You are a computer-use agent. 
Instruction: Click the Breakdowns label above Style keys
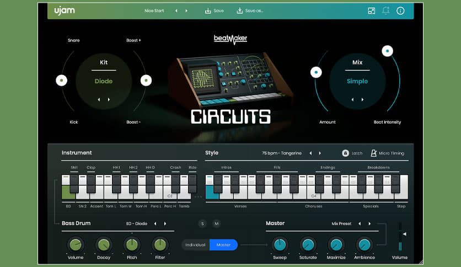379,168
